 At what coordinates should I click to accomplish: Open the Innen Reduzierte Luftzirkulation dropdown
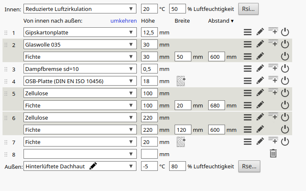(x=80, y=9)
